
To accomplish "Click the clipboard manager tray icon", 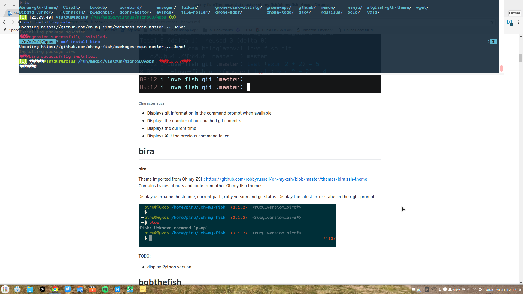I will pos(427,290).
